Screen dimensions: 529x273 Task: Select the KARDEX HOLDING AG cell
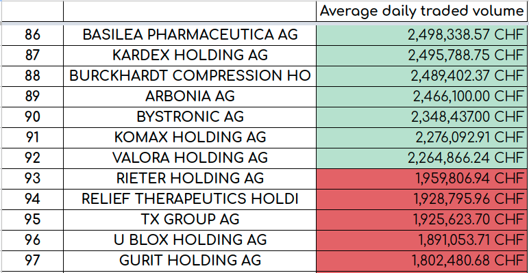pyautogui.click(x=190, y=55)
